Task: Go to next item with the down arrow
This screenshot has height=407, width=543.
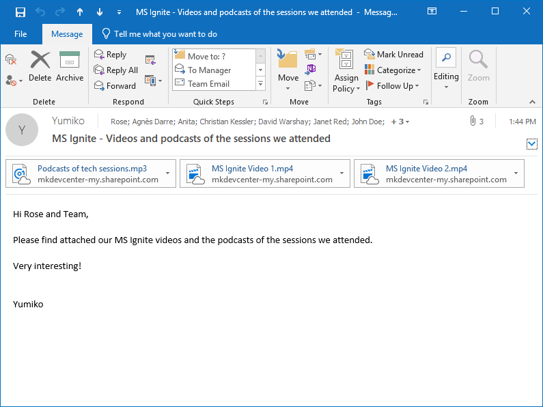Action: coord(100,12)
